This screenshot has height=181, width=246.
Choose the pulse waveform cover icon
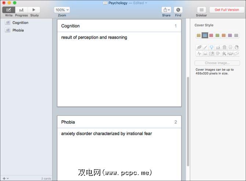199,53
